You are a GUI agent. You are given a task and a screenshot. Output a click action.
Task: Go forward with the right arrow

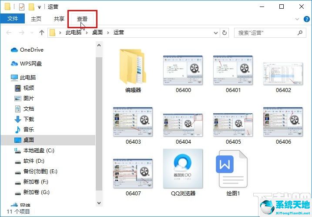21,33
